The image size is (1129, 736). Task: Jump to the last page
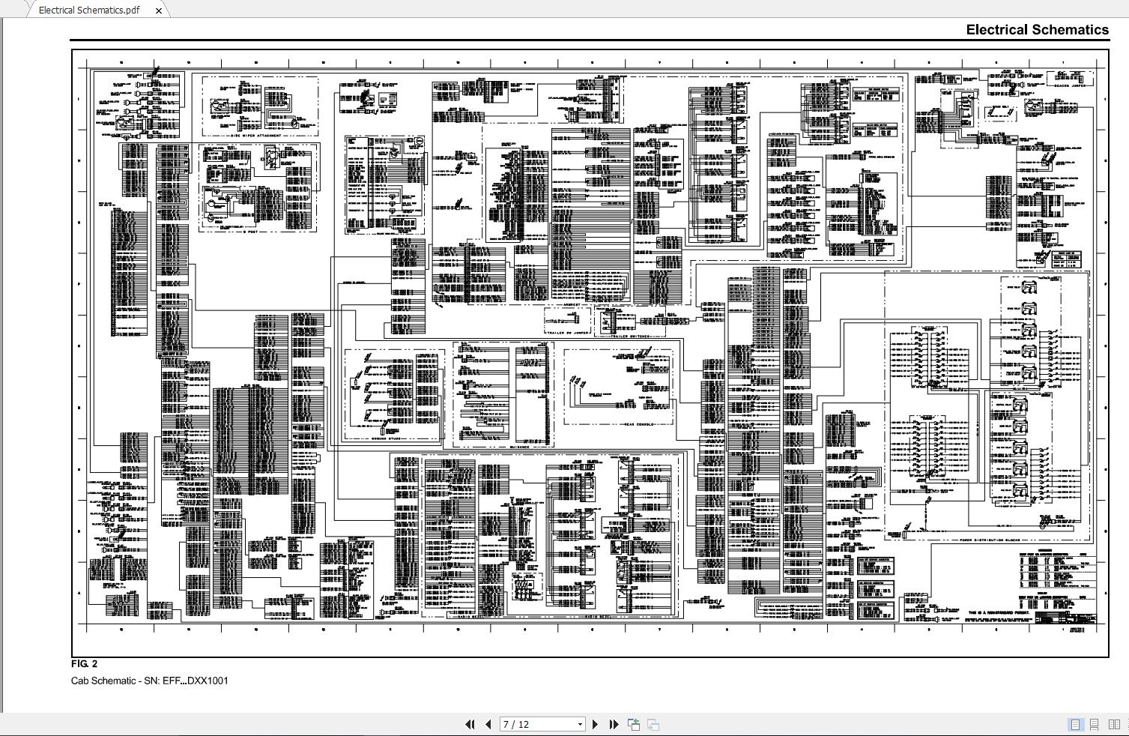[x=614, y=724]
